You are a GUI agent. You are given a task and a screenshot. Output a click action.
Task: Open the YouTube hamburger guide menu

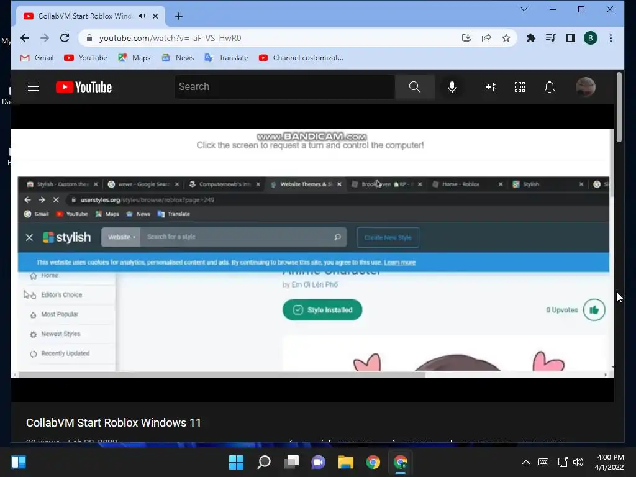click(x=34, y=87)
